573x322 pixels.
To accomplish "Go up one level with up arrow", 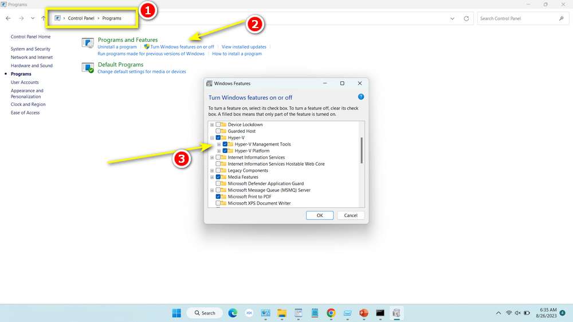I will (44, 18).
